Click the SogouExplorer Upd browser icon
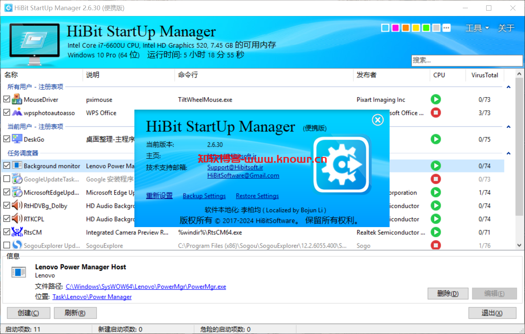This screenshot has height=334, width=525. 17,245
